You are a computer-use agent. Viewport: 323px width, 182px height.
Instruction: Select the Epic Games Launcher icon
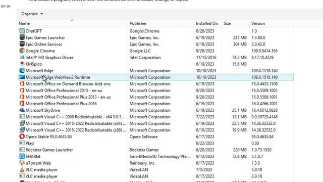[x=22, y=37]
